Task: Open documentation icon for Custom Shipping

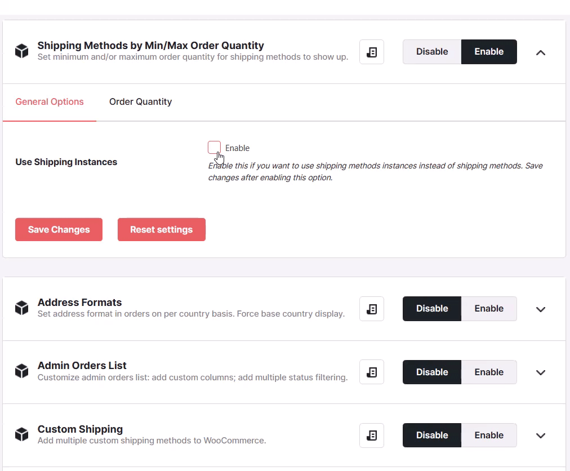Action: (372, 436)
